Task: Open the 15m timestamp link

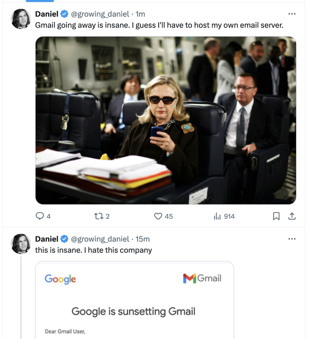Action: pos(142,239)
